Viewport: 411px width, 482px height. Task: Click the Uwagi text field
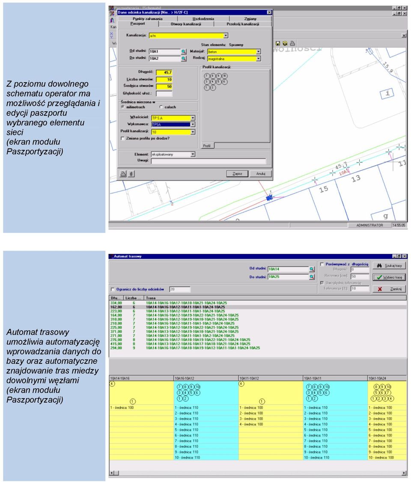(208, 161)
